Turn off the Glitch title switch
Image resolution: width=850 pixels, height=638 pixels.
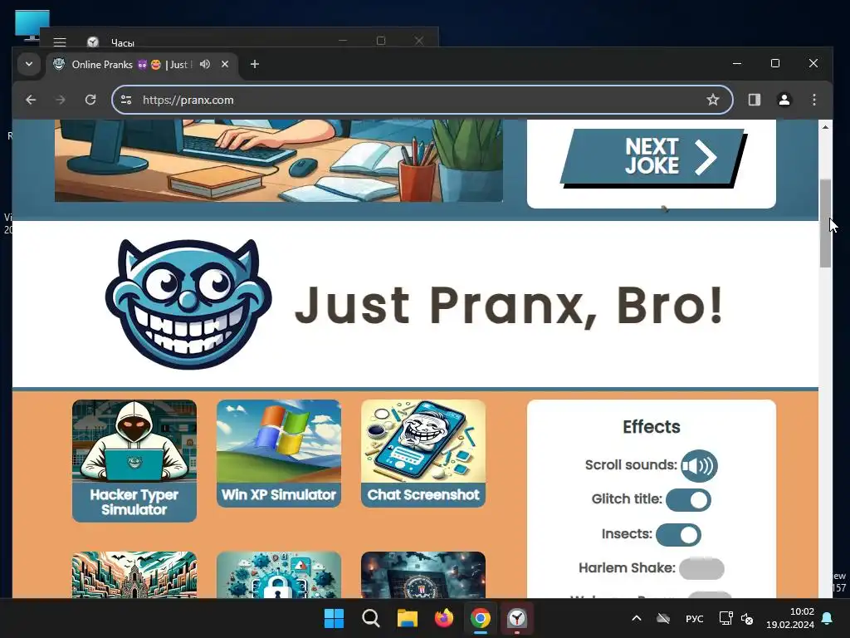pos(688,499)
